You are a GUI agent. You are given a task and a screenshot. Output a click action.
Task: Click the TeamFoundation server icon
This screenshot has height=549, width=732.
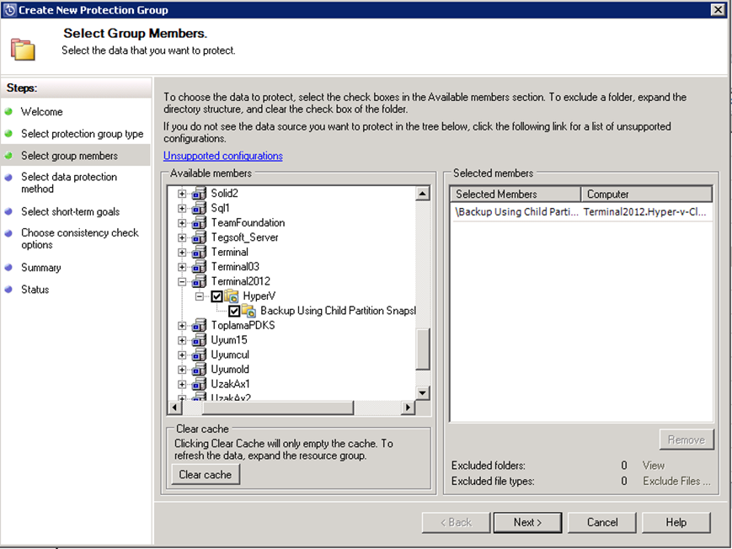(200, 222)
